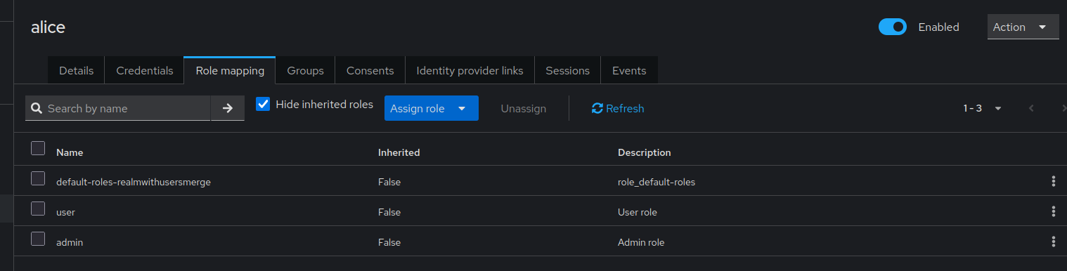Click the Refresh link
The width and height of the screenshot is (1067, 271).
click(618, 108)
